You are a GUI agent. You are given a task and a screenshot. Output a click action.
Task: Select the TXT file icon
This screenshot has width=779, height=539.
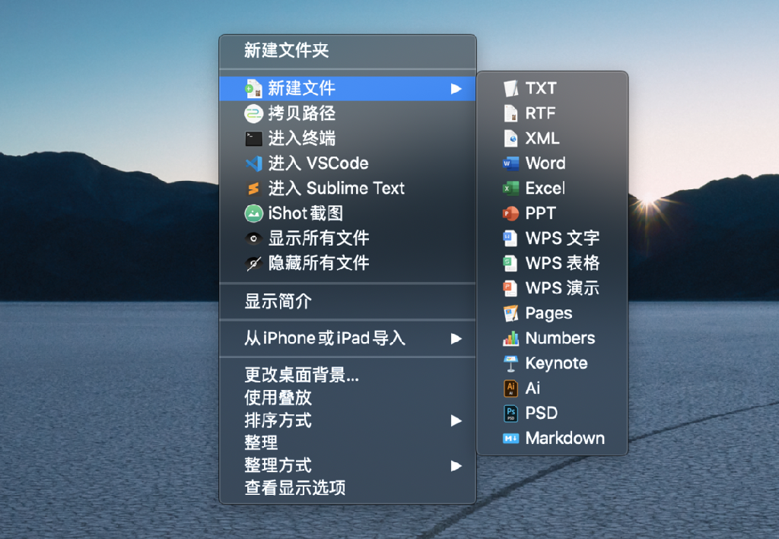click(x=510, y=88)
